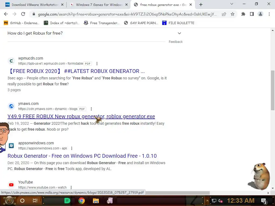Viewport: 275px width, 206px height.
Task: Close the free robux generator tab
Action: tap(191, 5)
